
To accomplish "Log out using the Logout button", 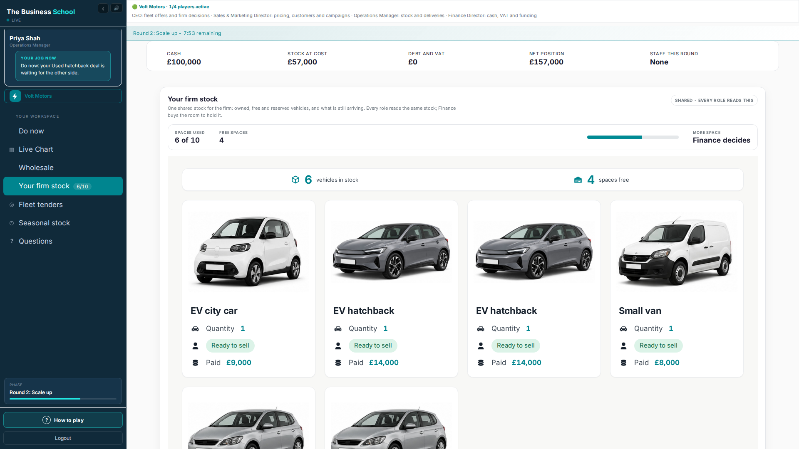I will [63, 438].
